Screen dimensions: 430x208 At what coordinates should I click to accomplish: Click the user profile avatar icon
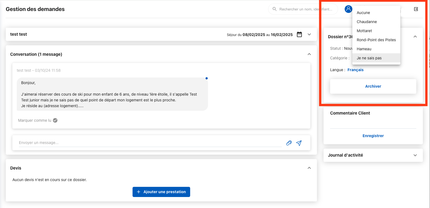tap(348, 9)
